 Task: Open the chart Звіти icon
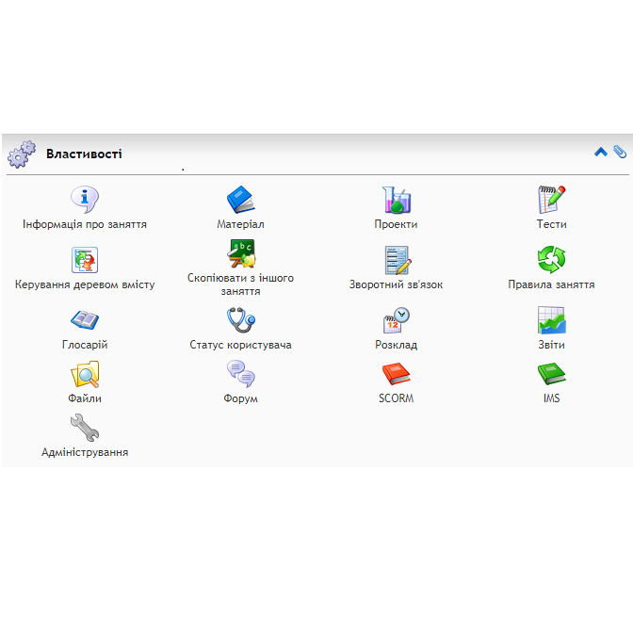click(x=551, y=320)
